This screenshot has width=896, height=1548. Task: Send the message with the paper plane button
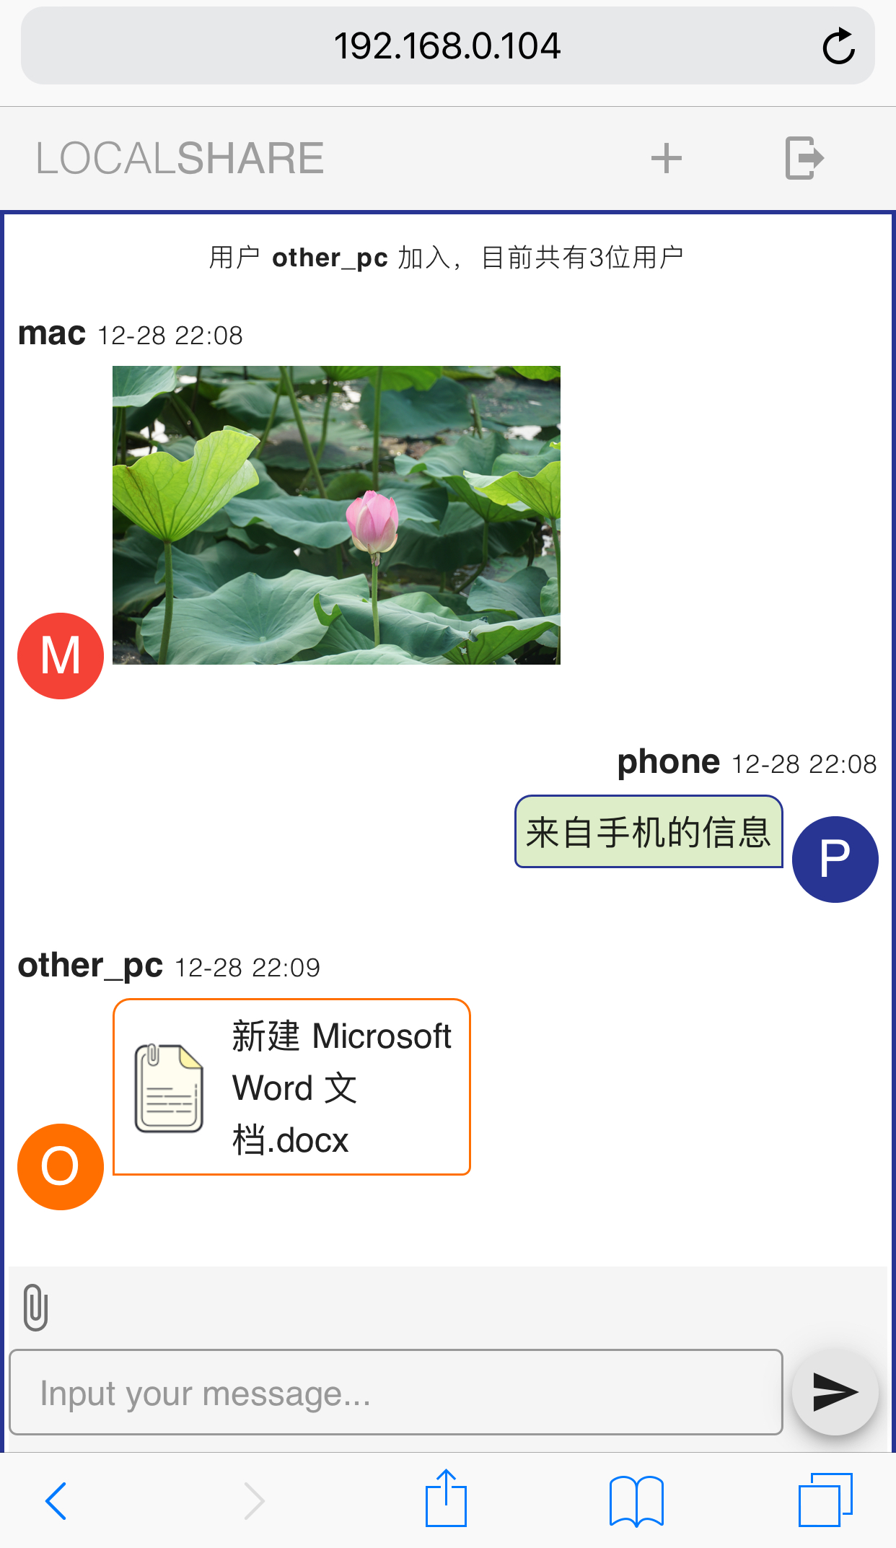pos(835,1391)
